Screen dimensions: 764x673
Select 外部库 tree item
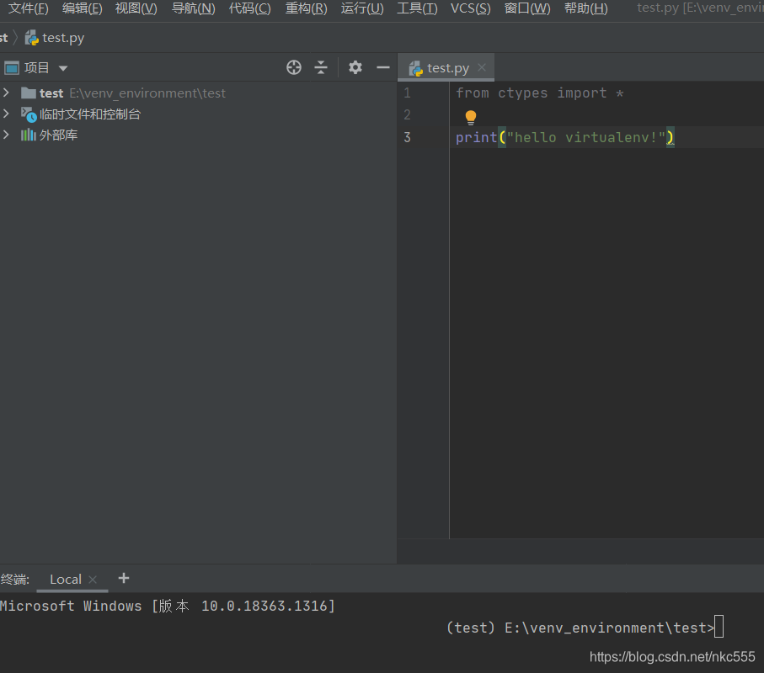pos(49,135)
